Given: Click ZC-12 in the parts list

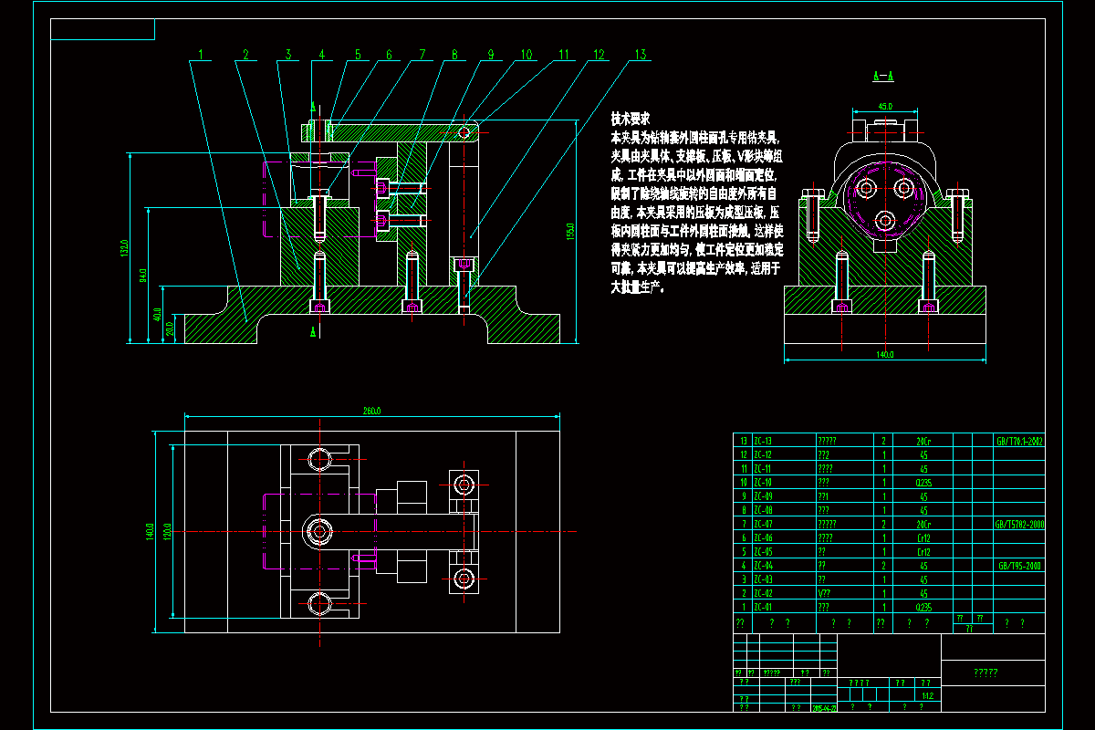Looking at the screenshot, I should point(763,454).
